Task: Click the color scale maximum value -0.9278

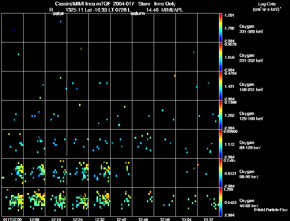Action: coord(230,44)
